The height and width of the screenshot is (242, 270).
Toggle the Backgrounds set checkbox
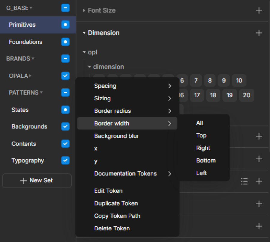[65, 127]
